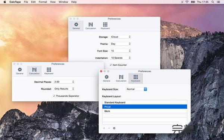Open Wi-Fi status menu
The width and height of the screenshot is (224, 140).
click(187, 2)
